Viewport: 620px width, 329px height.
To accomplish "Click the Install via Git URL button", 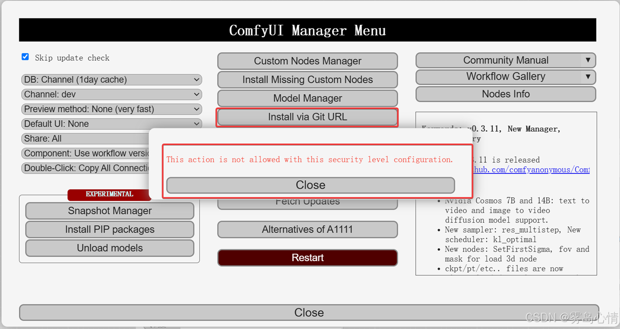I will (x=307, y=117).
